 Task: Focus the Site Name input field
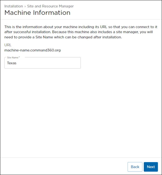(x=43, y=63)
